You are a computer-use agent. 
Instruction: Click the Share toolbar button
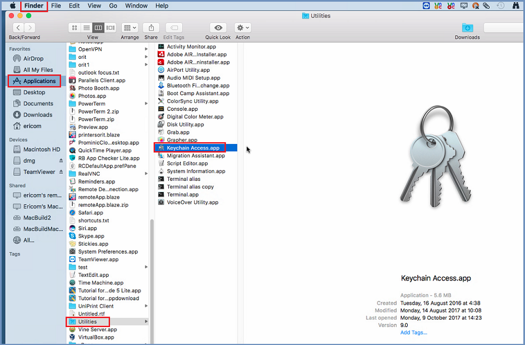click(151, 28)
